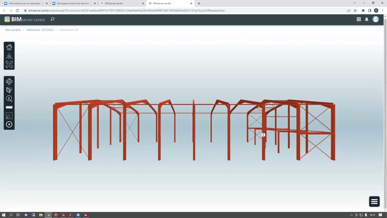This screenshot has width=387, height=218.
Task: Open the section box cube tool
Action: 9,90
